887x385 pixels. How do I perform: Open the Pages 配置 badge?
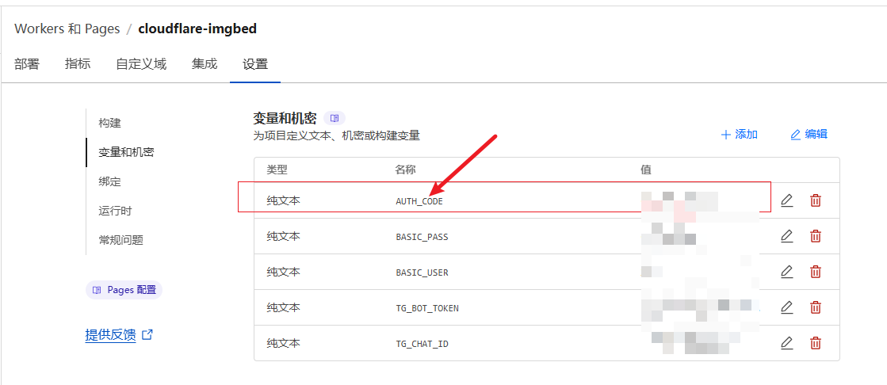[x=124, y=290]
